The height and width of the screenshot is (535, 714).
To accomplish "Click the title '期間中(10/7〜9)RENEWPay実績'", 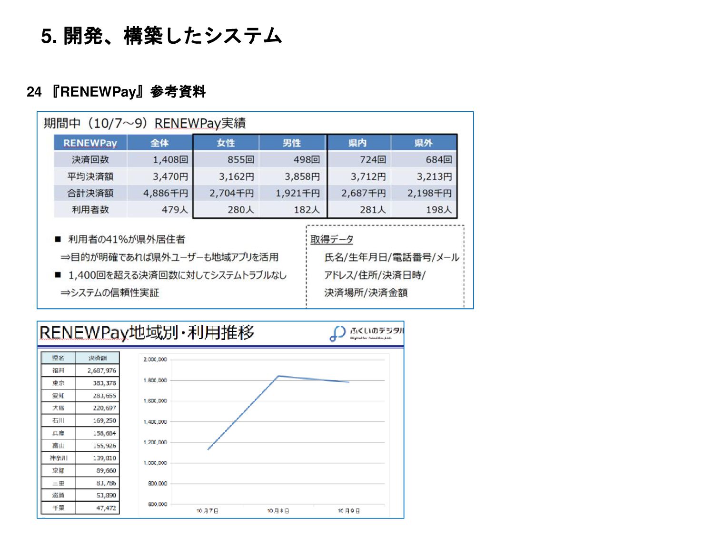I will [x=145, y=123].
